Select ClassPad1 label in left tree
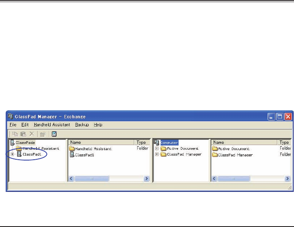The width and height of the screenshot is (294, 227). pos(32,154)
